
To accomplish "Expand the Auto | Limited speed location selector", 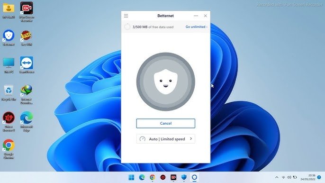I will point(166,139).
